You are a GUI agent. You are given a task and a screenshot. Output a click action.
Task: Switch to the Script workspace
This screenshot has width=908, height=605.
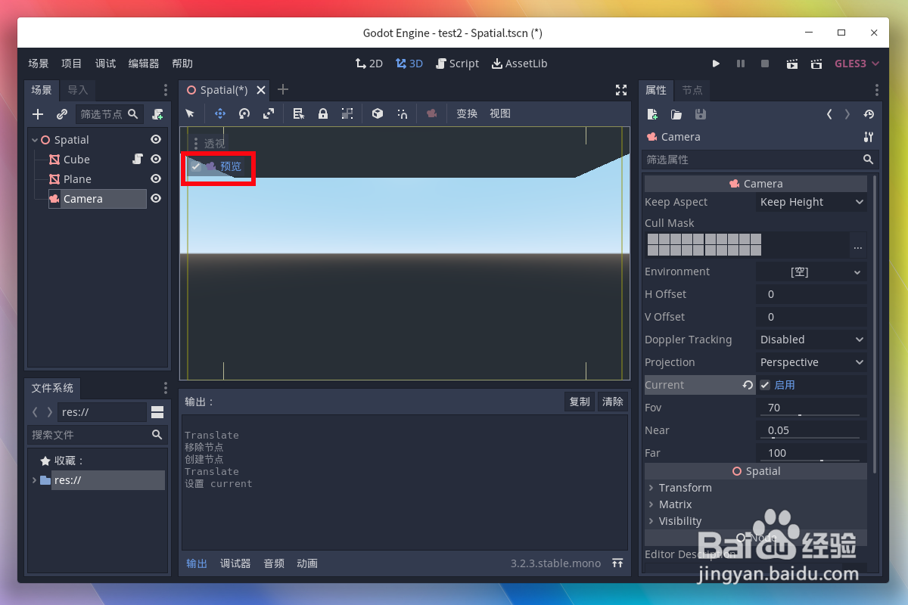point(457,64)
